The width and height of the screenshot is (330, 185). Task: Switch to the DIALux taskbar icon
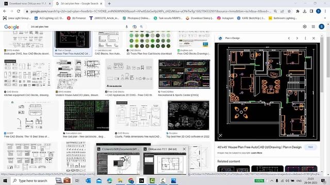141,180
